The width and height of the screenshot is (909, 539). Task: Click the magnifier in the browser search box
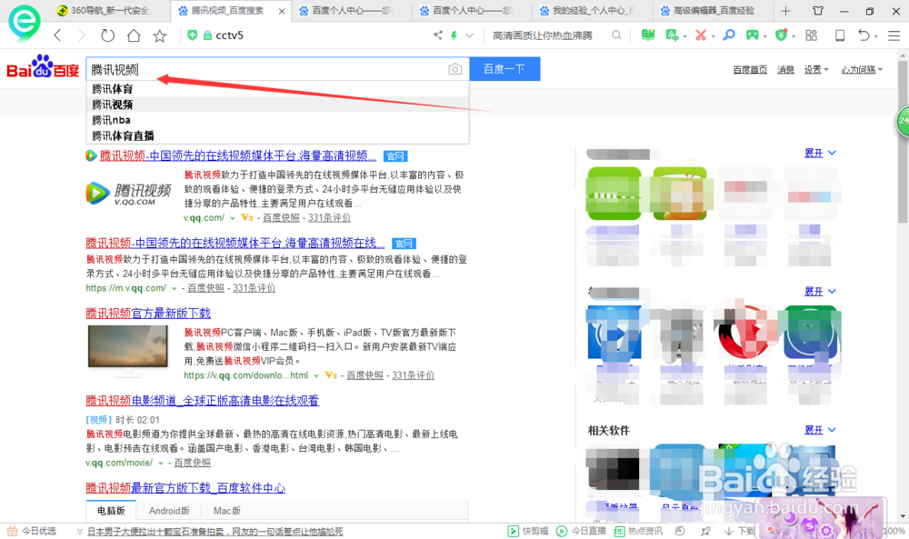(616, 35)
